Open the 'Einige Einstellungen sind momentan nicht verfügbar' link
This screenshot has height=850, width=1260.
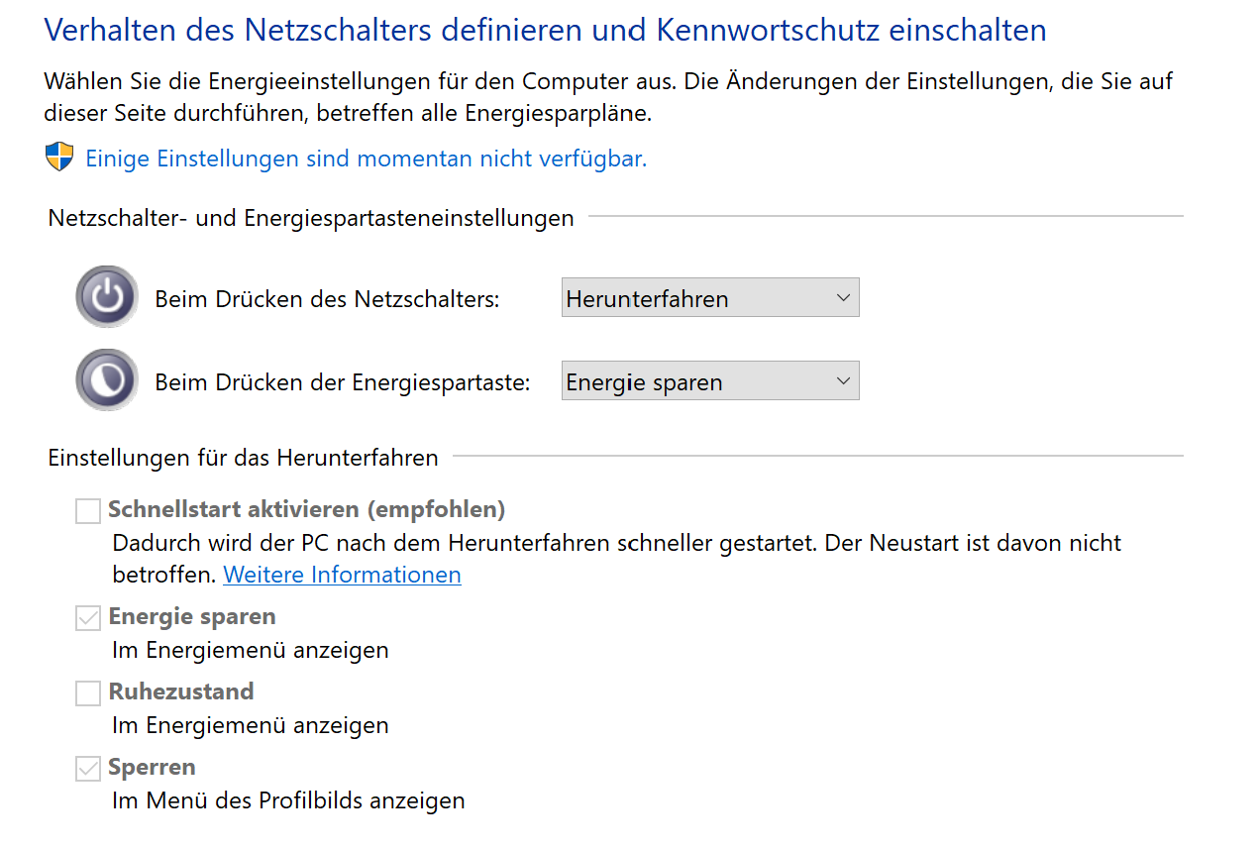coord(366,159)
